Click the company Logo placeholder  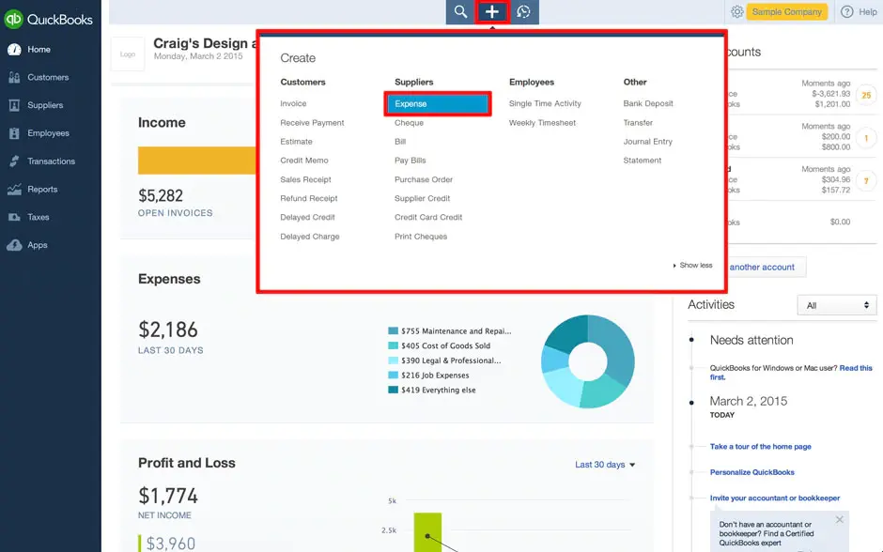click(x=128, y=54)
